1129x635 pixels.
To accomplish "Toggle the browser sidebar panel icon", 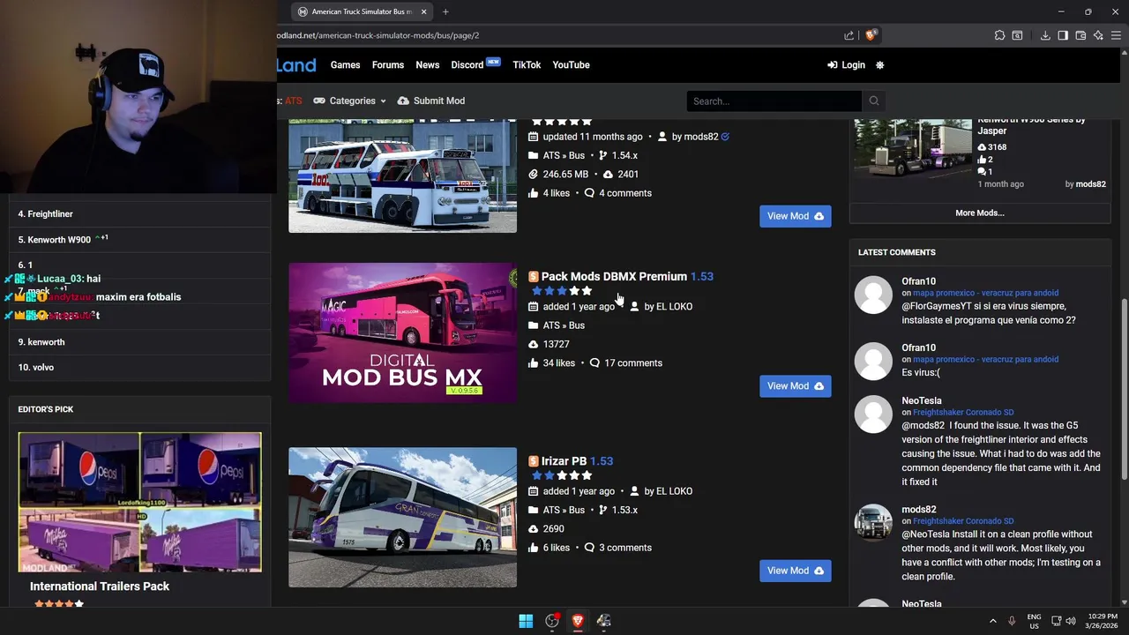I will coord(1063,35).
